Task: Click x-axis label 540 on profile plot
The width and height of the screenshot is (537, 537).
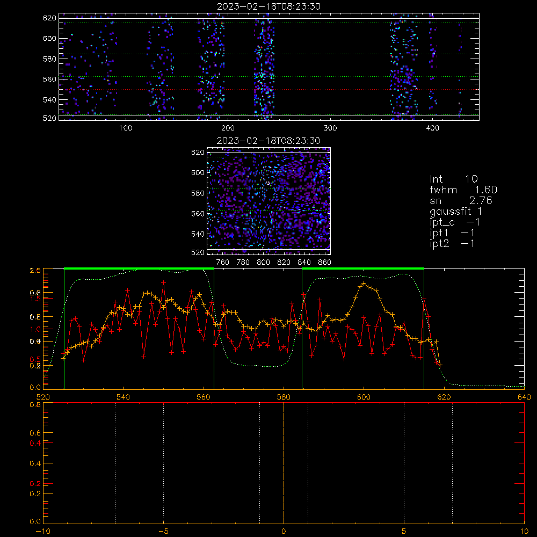Action: pos(124,397)
